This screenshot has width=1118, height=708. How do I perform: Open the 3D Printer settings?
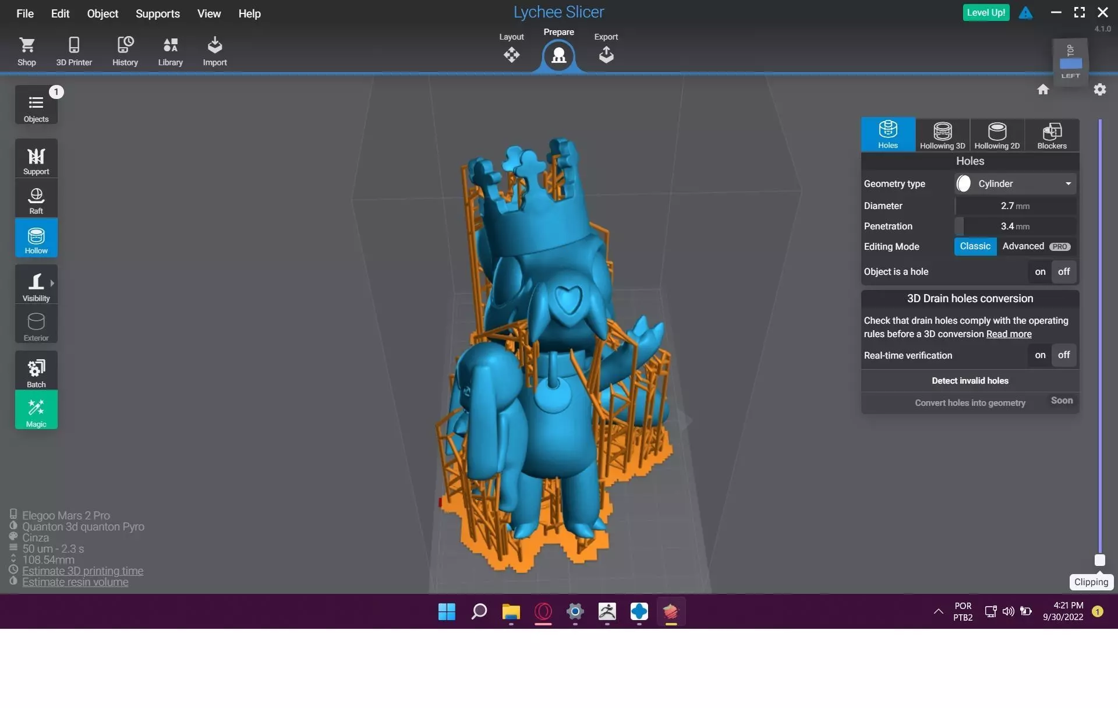point(74,51)
